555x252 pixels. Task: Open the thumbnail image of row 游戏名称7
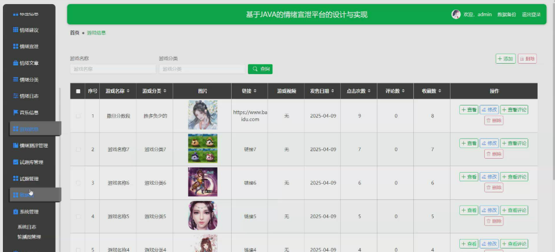pos(203,148)
